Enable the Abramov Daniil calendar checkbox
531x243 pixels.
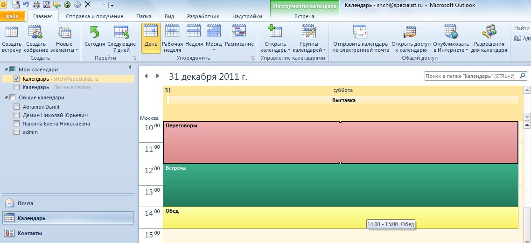click(17, 106)
